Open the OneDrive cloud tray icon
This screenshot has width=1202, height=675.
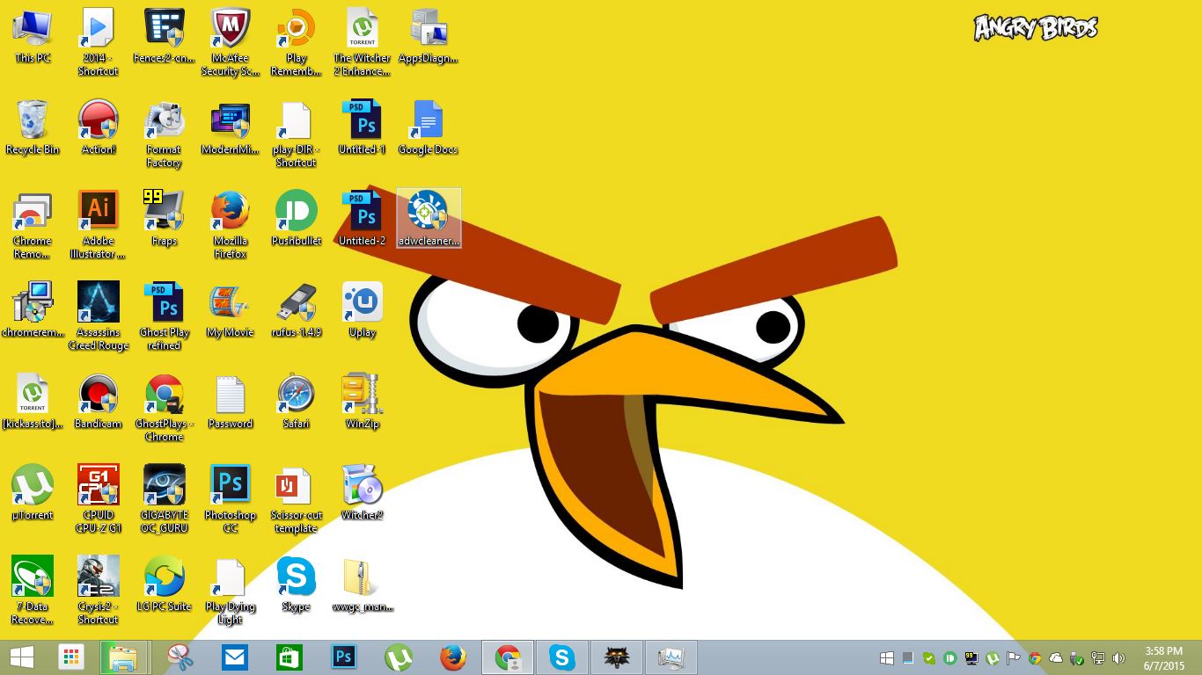[x=1055, y=658]
